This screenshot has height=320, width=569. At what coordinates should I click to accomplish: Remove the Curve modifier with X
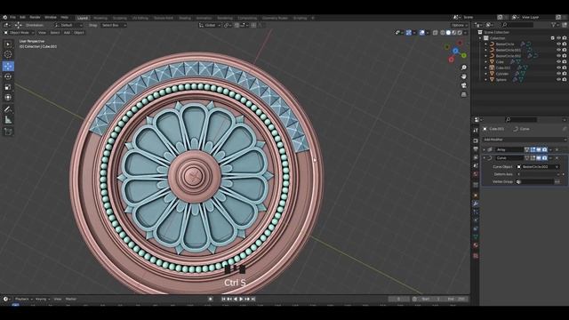point(557,158)
